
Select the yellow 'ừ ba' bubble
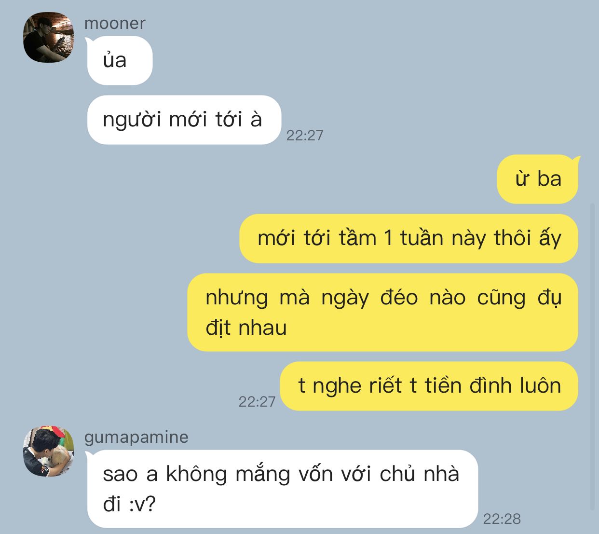pyautogui.click(x=538, y=179)
